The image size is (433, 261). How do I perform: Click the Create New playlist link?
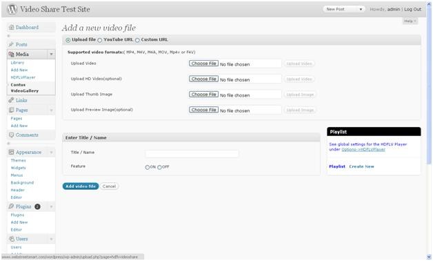click(x=361, y=166)
